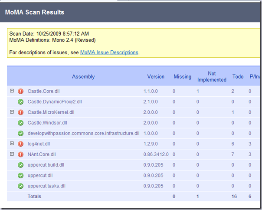Click the Todo column header

[238, 76]
